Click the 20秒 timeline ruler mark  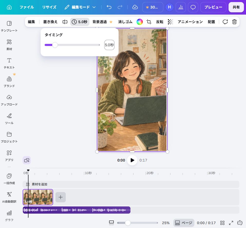click(x=150, y=173)
